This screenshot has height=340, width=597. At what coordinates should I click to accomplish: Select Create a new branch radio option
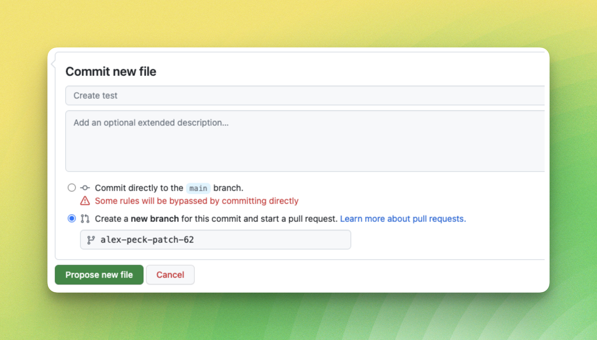[x=72, y=218]
